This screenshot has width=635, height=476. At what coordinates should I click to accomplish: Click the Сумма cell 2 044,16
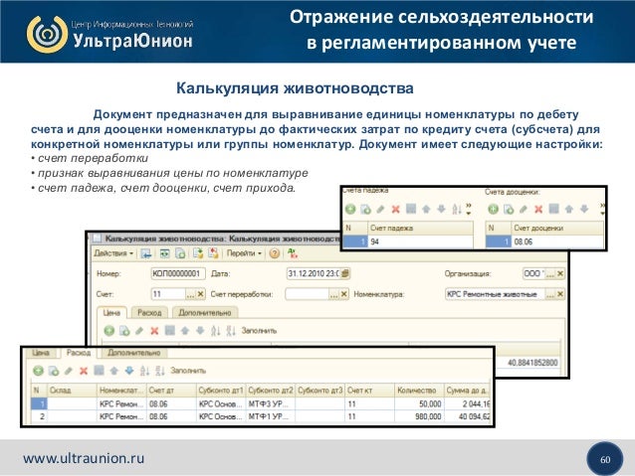[x=468, y=403]
